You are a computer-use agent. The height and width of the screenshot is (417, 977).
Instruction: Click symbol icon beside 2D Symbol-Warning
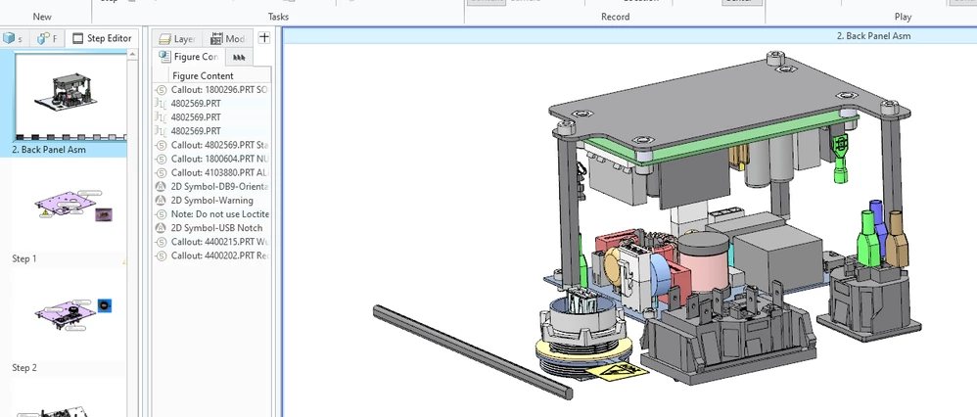(161, 200)
